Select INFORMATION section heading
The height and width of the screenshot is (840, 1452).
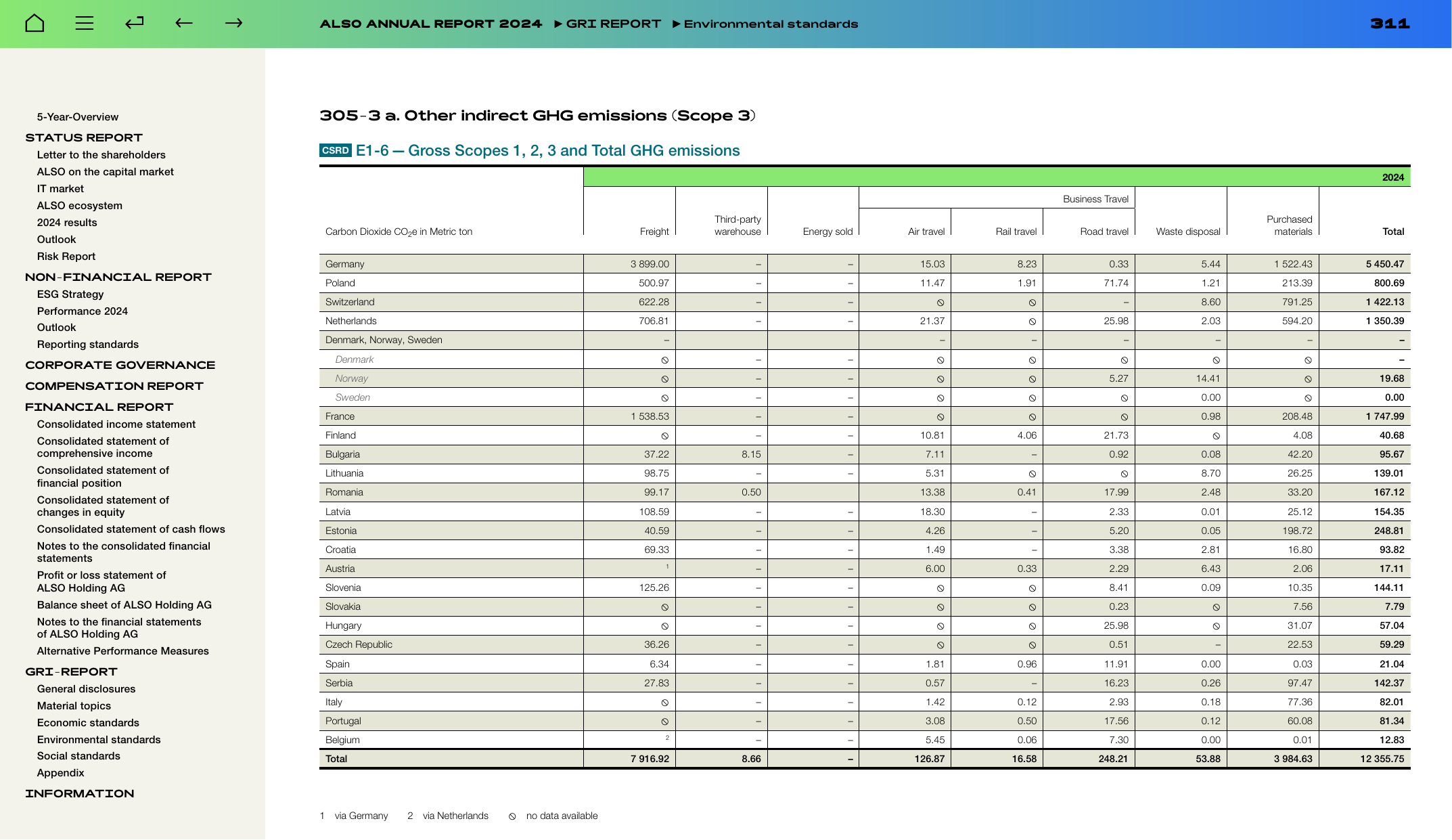[x=80, y=793]
